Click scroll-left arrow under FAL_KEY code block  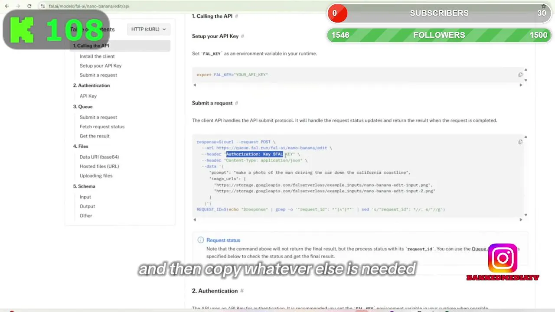coord(195,85)
